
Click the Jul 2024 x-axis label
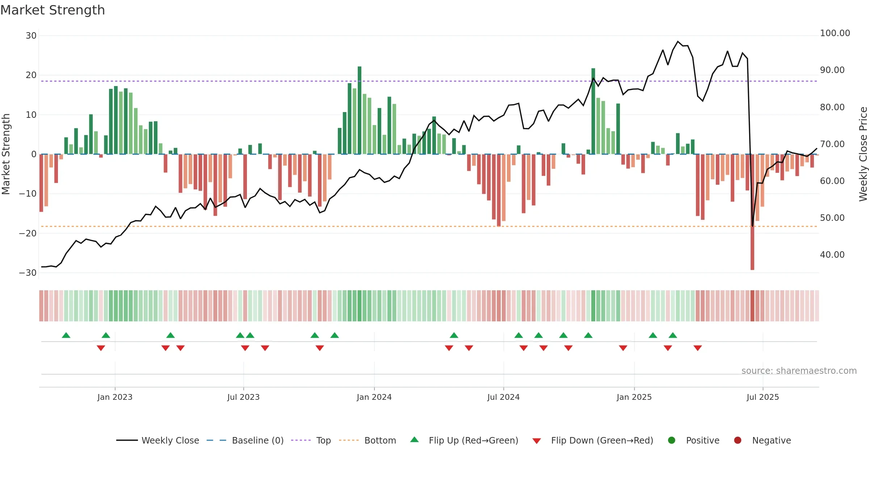coord(503,397)
